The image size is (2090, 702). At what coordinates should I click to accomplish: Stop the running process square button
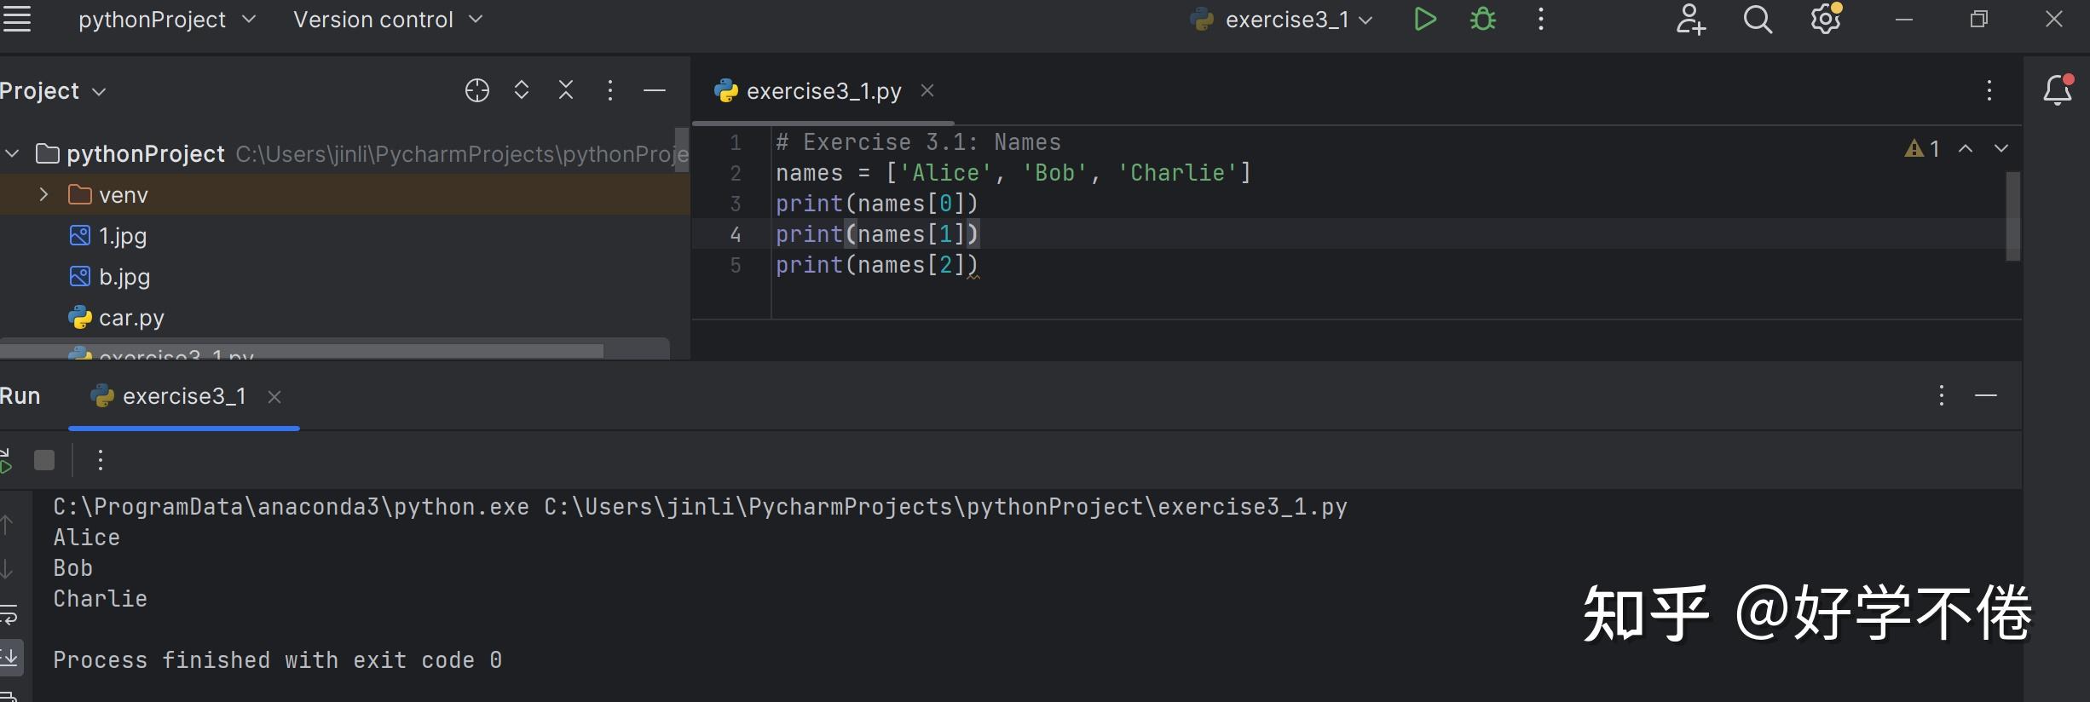(44, 461)
